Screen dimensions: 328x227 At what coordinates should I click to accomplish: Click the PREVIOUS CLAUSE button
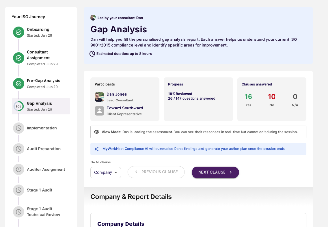(x=156, y=172)
